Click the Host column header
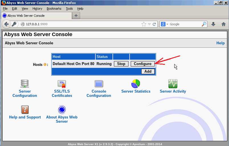 tap(73, 57)
